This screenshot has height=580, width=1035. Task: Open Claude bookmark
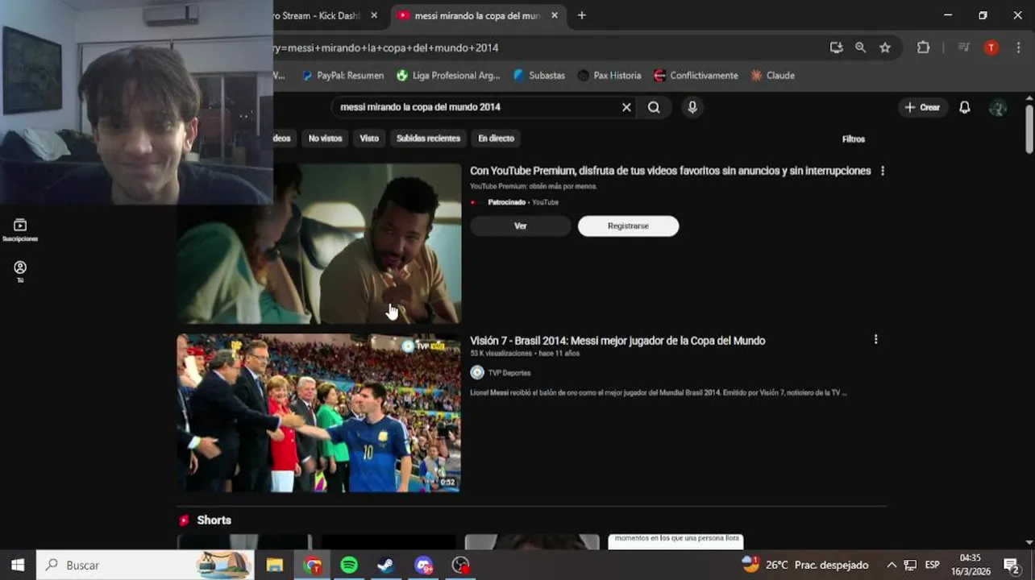click(772, 75)
